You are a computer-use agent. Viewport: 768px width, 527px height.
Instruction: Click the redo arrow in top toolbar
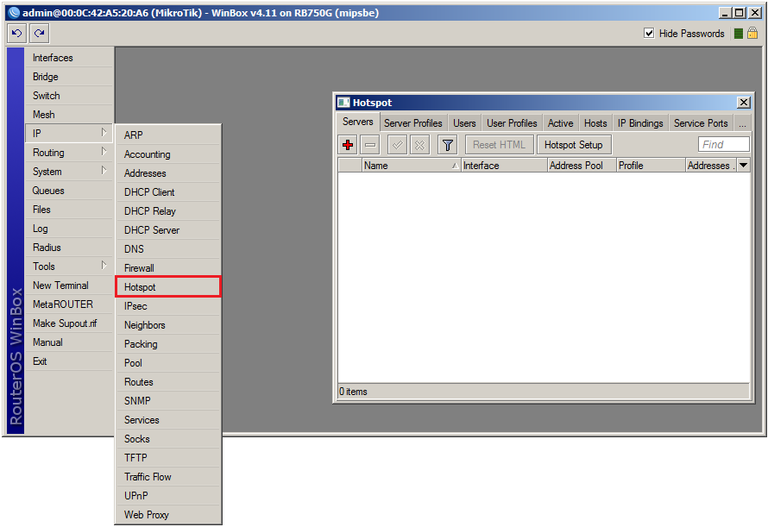coord(39,34)
